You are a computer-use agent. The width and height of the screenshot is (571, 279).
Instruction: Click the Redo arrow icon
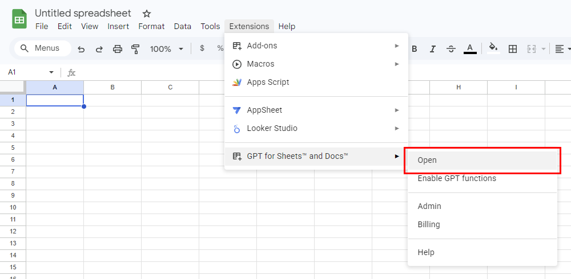tap(99, 49)
